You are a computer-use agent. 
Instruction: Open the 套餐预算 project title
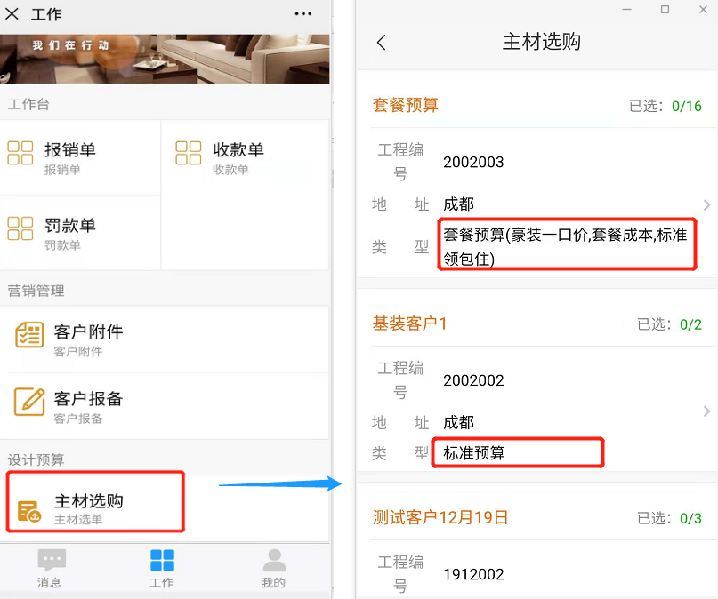point(405,105)
